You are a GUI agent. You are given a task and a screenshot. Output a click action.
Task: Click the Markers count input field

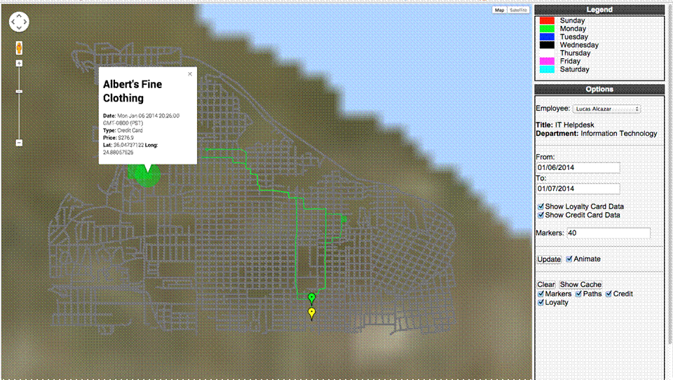point(609,233)
